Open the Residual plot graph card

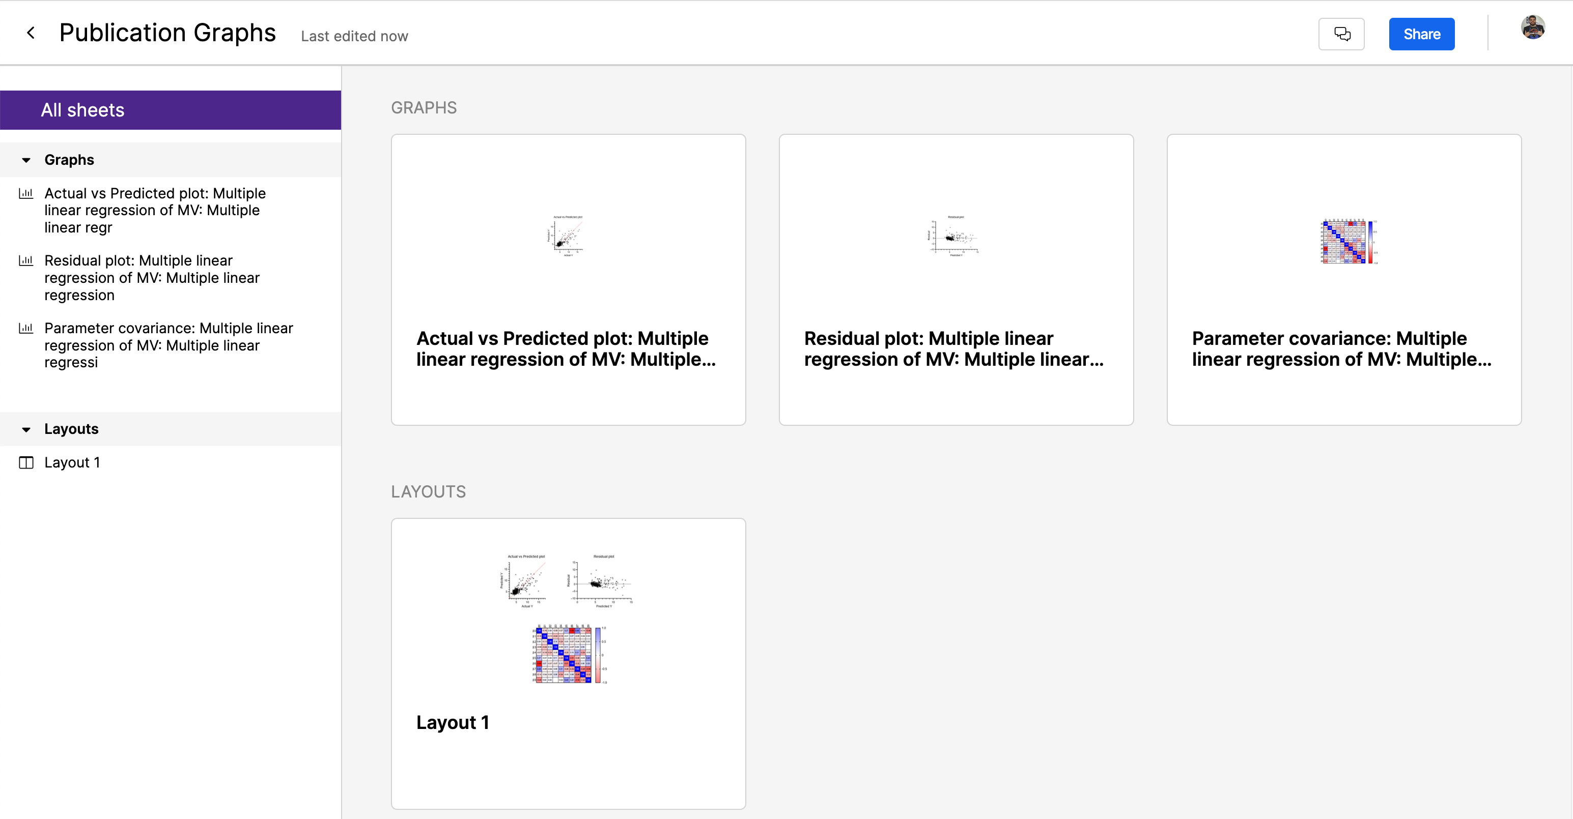(956, 281)
